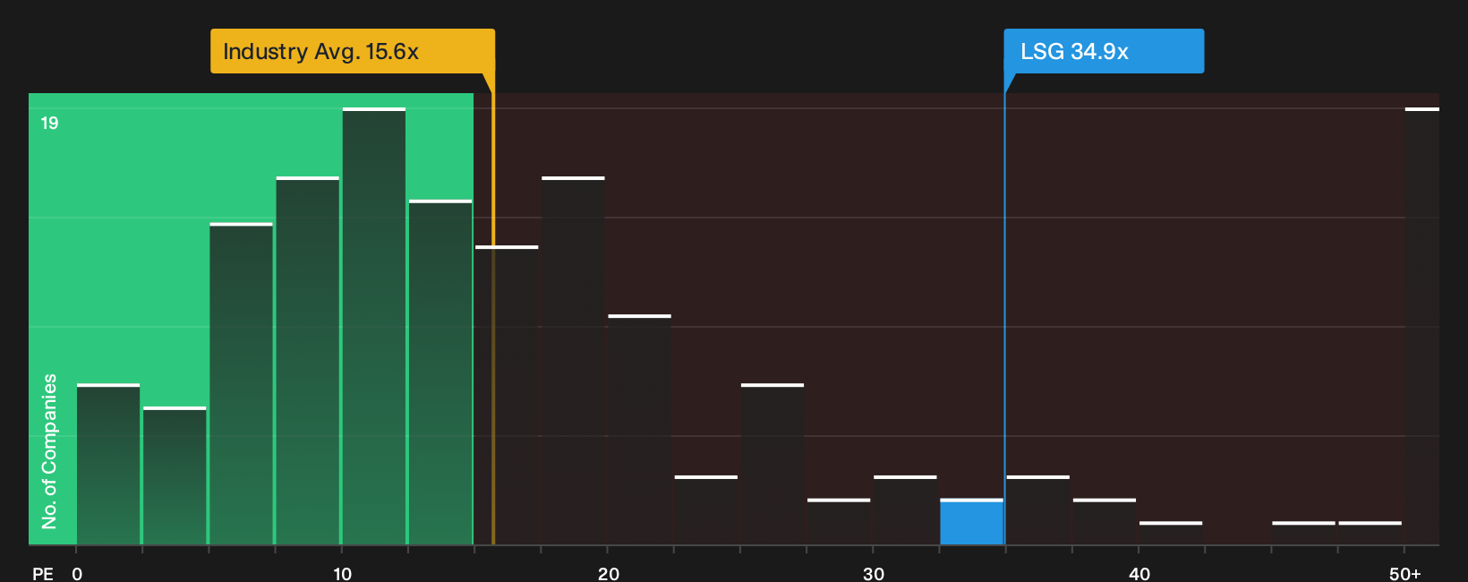
Task: Select the tallest green bar near PE 10
Action: pos(373,326)
